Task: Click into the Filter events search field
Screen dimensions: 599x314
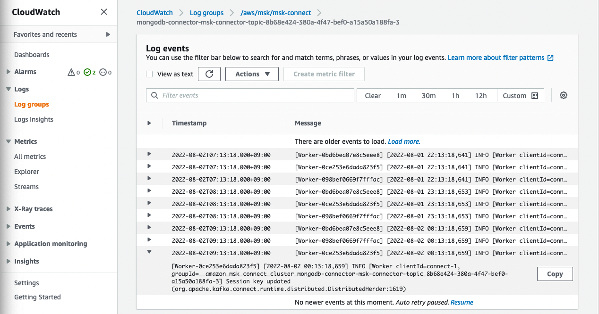Action: [x=250, y=95]
